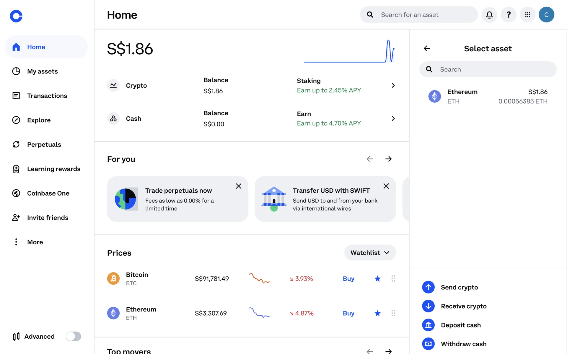This screenshot has height=354, width=567.
Task: Open My assets in the sidebar
Action: (x=42, y=71)
